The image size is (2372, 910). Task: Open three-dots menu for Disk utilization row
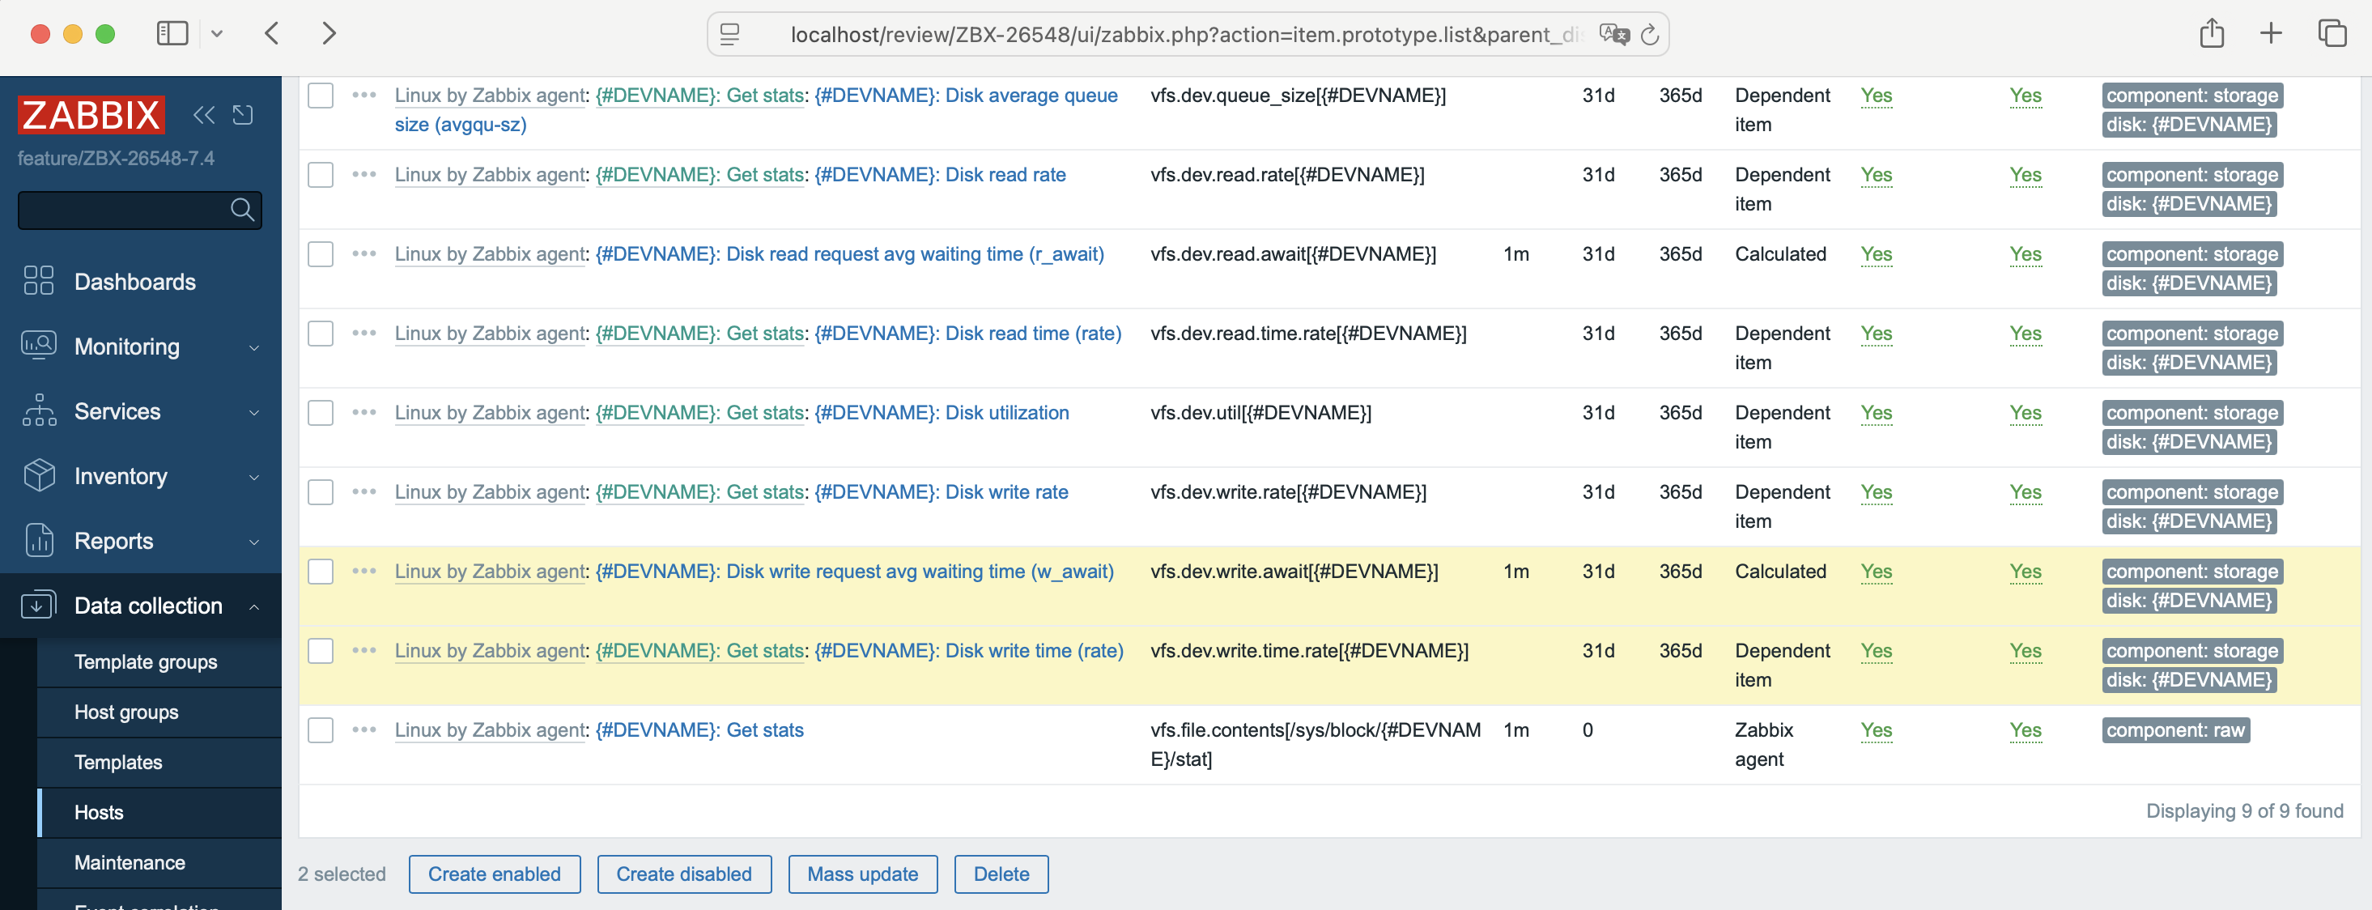[x=363, y=413]
